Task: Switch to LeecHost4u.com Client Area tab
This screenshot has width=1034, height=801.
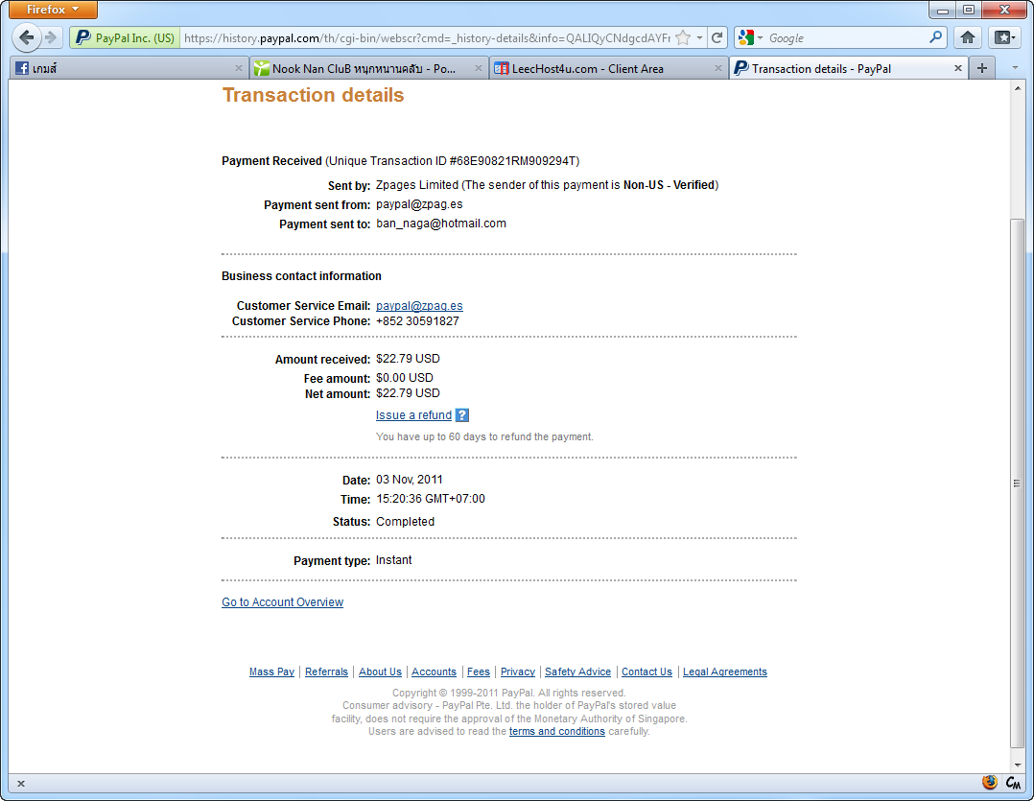Action: (x=607, y=68)
